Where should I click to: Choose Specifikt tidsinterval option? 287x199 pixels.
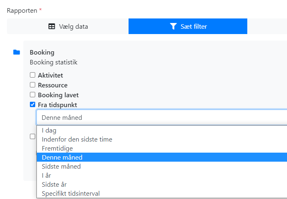click(x=162, y=193)
